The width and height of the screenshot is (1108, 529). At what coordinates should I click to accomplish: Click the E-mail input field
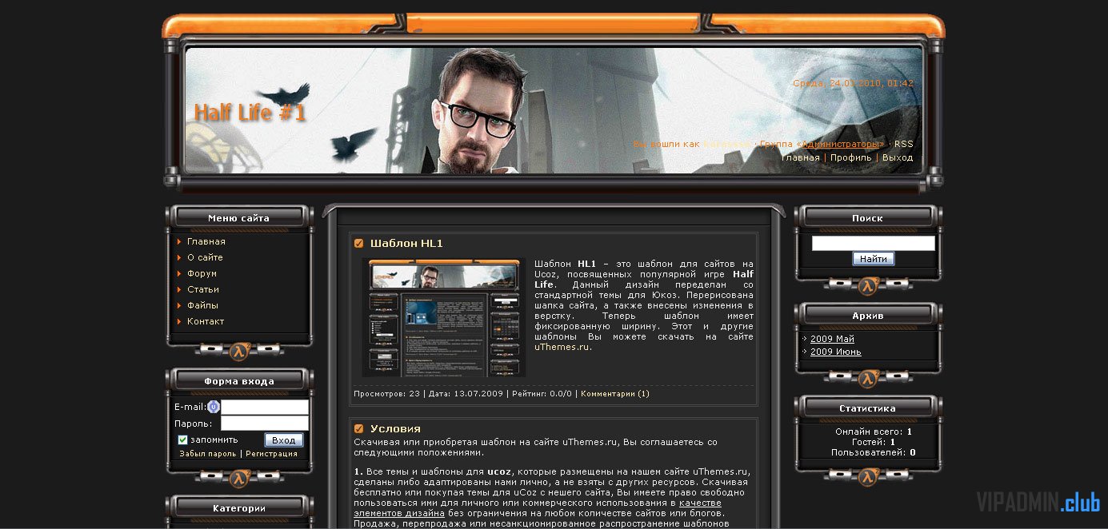265,407
